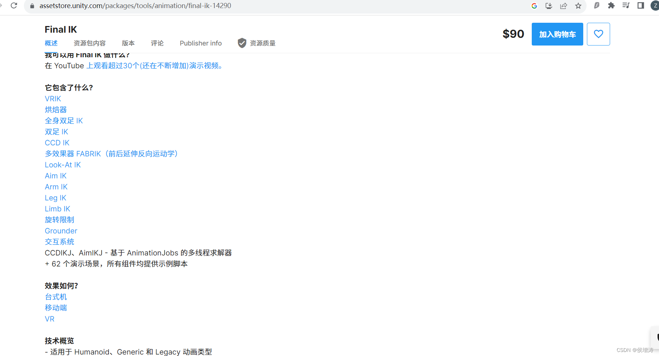This screenshot has height=356, width=659.
Task: Add Final IK to favorites heart
Action: pyautogui.click(x=598, y=34)
